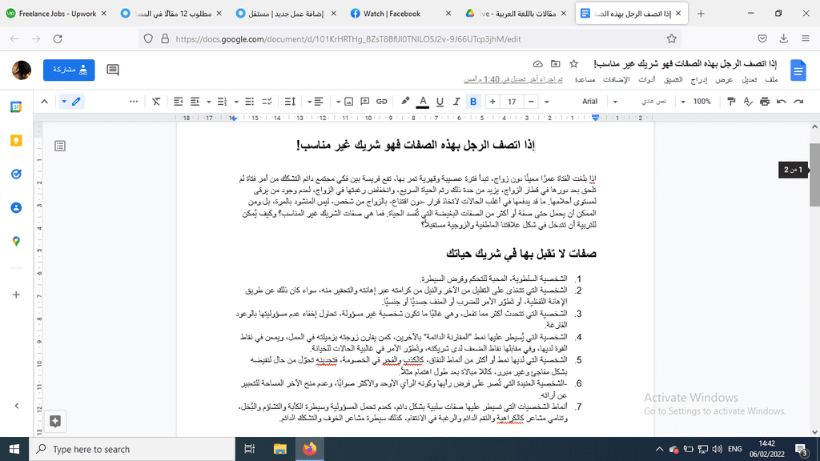Click the vertical scrollbar thumb

814,175
